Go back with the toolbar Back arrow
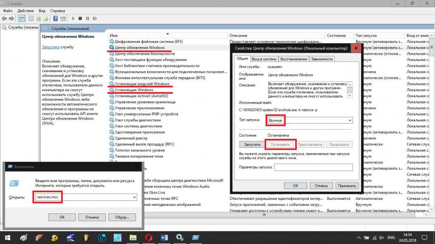The image size is (435, 244). point(4,19)
